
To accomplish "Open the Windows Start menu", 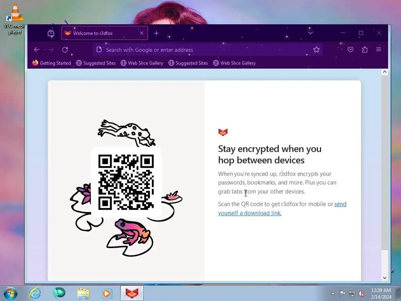I will tap(11, 293).
